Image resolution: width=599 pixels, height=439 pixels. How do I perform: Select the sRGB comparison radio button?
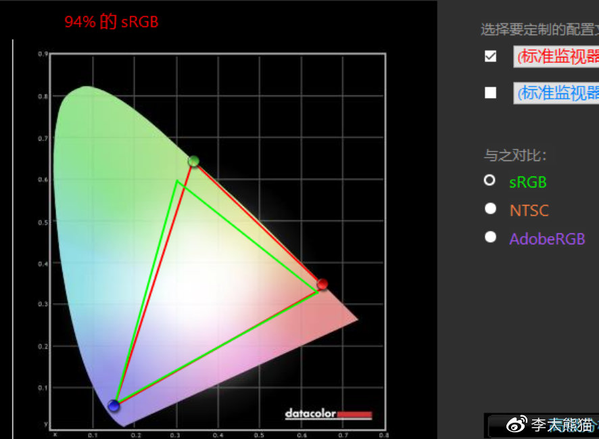(x=491, y=181)
